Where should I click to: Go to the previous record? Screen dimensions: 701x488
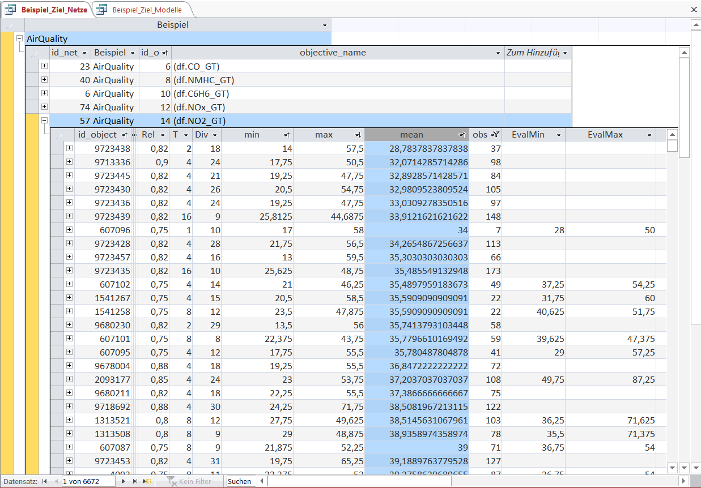coord(56,481)
